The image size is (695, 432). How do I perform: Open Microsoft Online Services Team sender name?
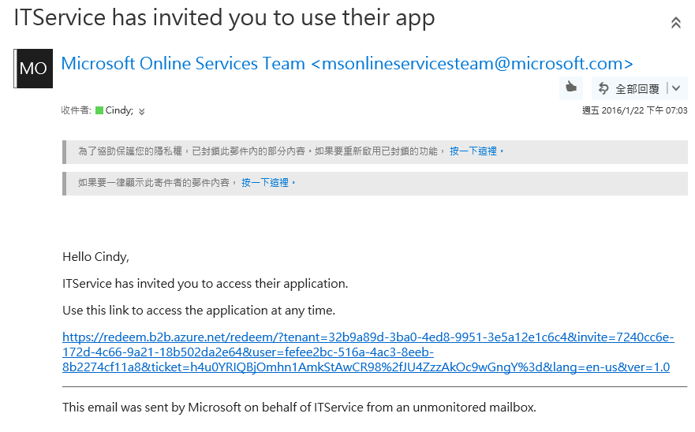[346, 63]
